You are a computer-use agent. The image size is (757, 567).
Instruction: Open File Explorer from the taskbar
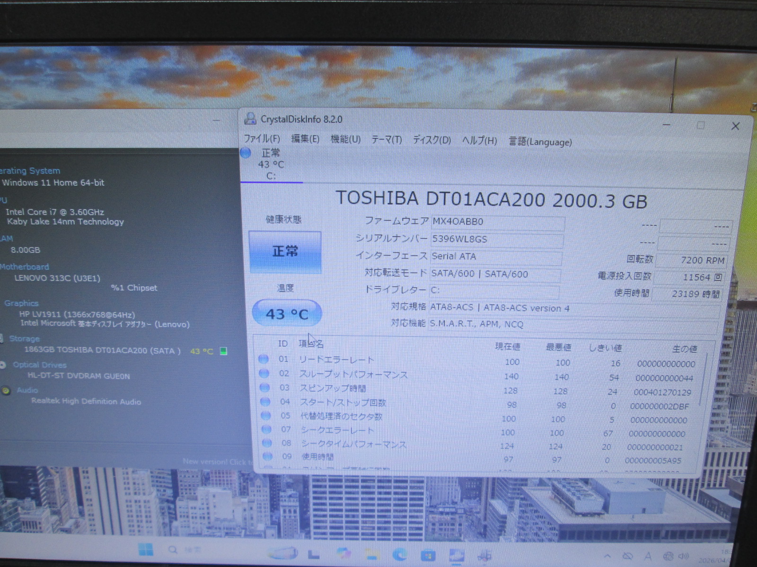tap(372, 554)
